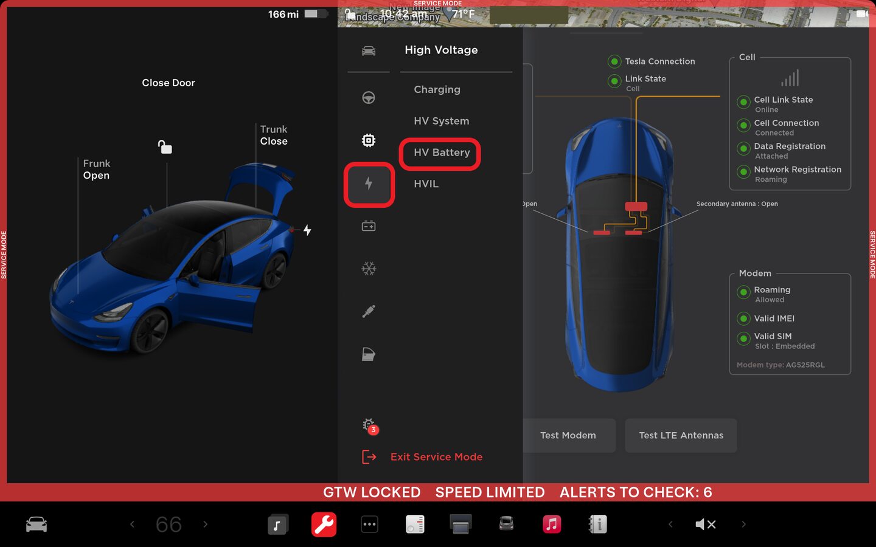
Task: Open the low voltage battery section
Action: 369,226
